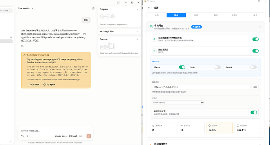Image resolution: width=270 pixels, height=145 pixels.
Task: Click the clock icon in the 3m 41s card
Action: point(238,125)
